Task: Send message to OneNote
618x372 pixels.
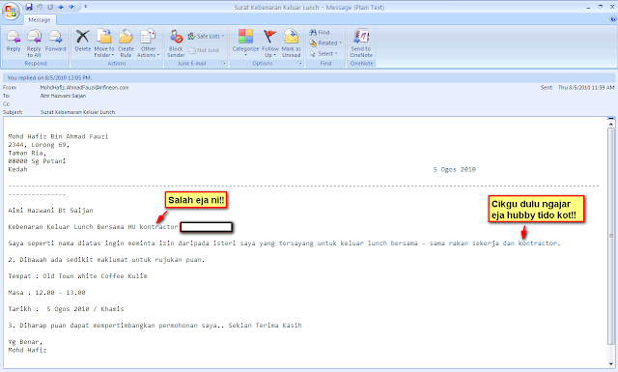Action: coord(361,43)
